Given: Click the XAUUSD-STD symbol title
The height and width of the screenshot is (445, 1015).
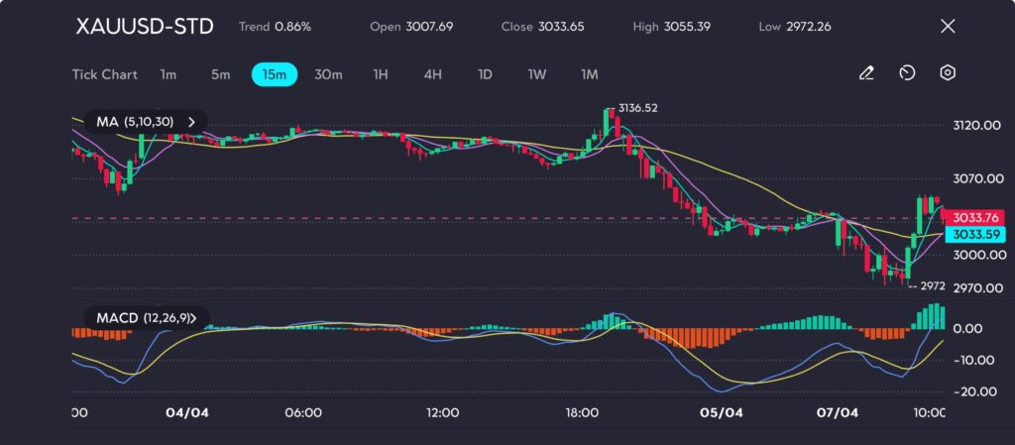Looking at the screenshot, I should (145, 26).
